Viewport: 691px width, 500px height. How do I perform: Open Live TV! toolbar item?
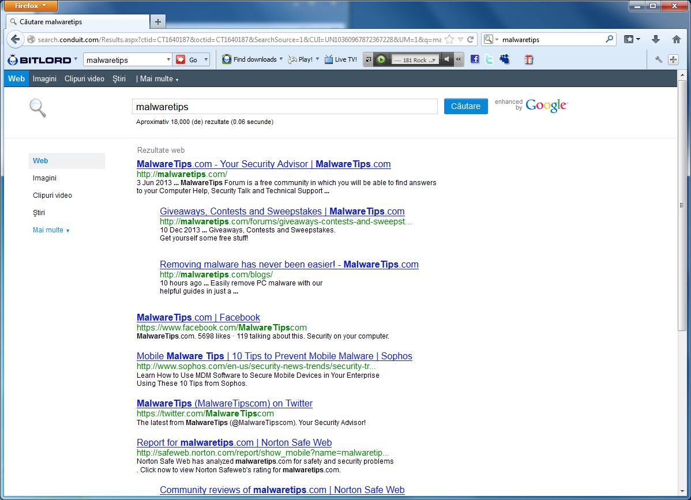pos(341,59)
